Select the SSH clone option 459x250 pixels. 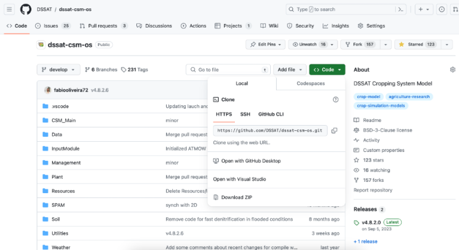(245, 114)
